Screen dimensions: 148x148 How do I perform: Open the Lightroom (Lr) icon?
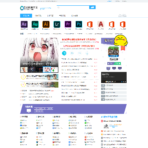(57, 24)
